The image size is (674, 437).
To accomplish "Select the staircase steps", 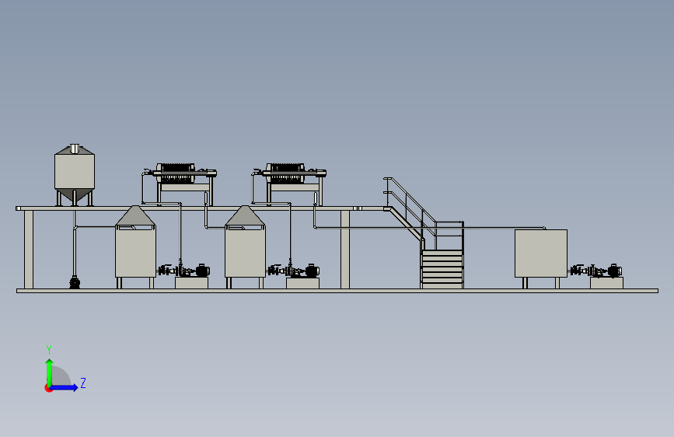I will (442, 269).
